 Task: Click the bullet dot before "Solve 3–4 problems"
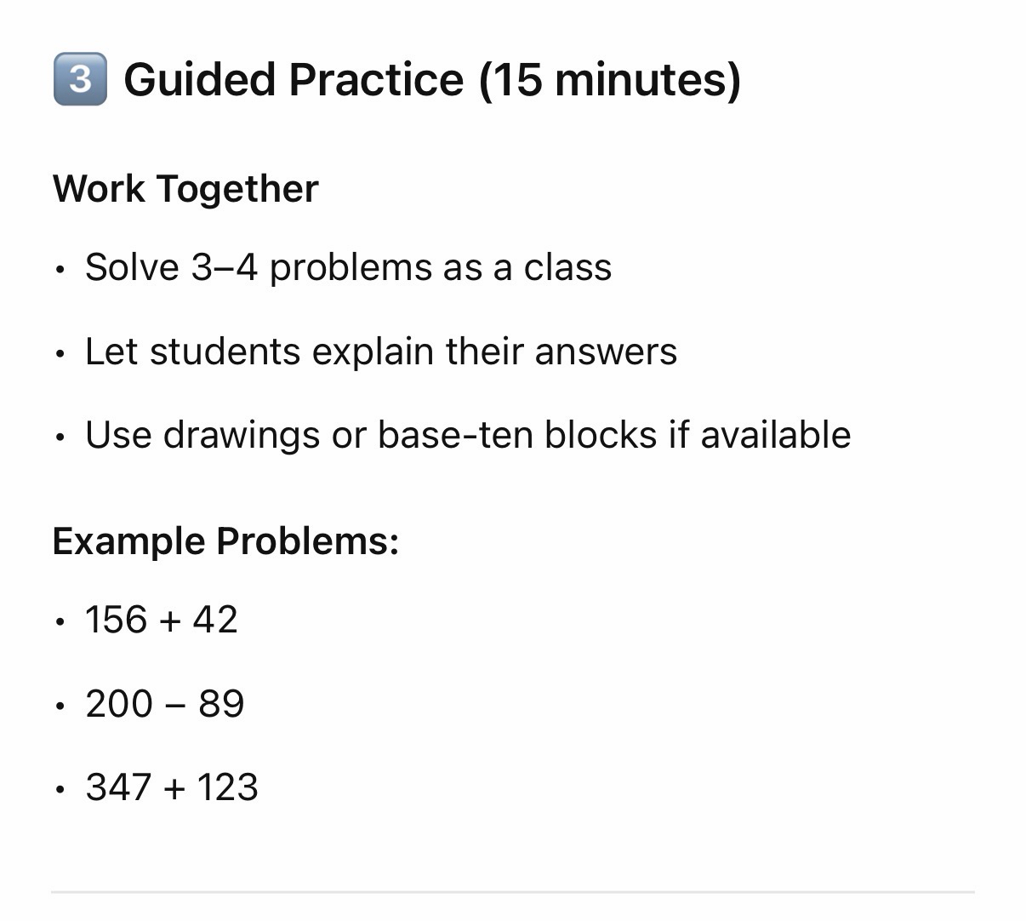click(x=59, y=271)
